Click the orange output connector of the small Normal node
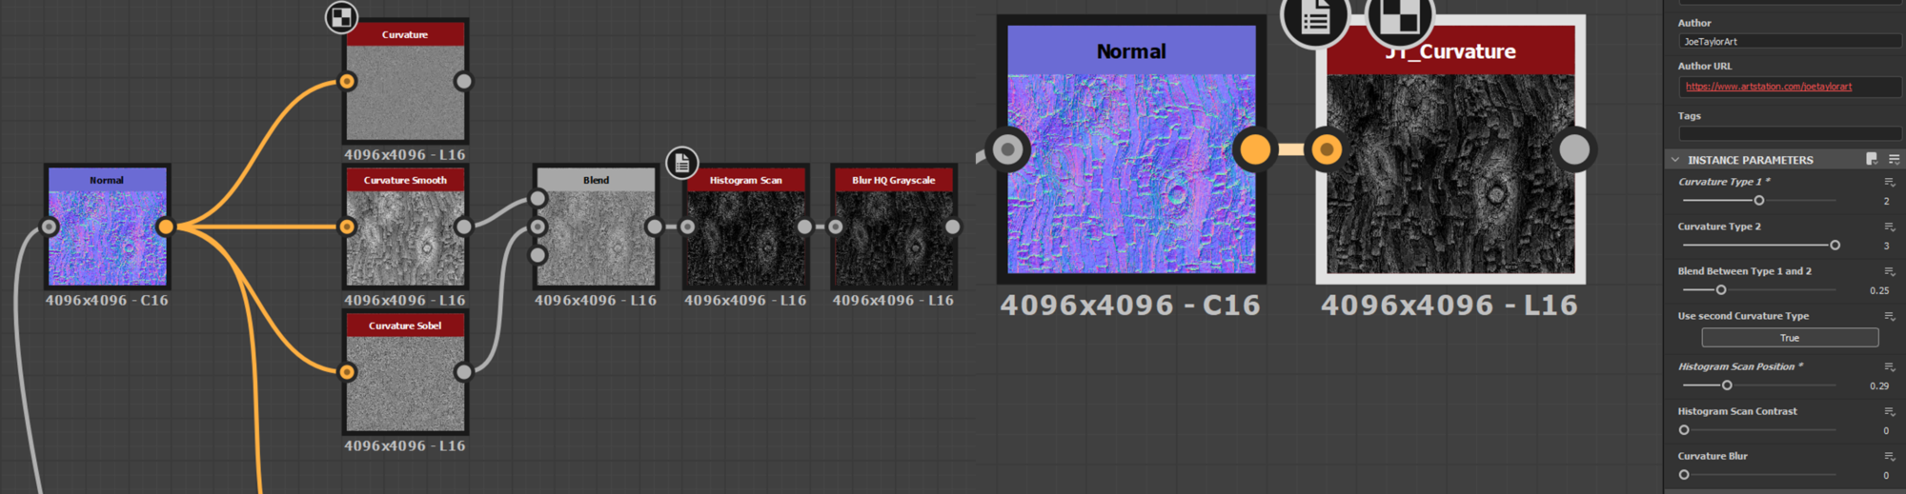1906x494 pixels. [x=166, y=227]
